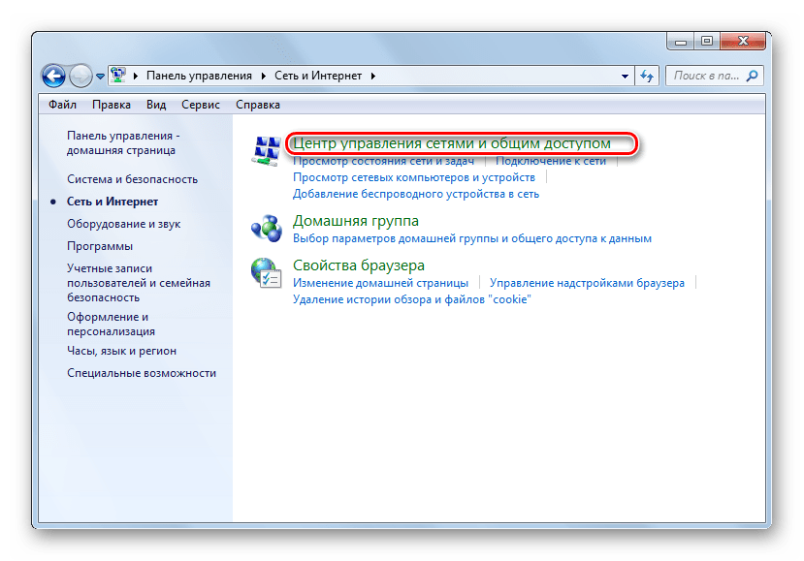Click in the Поиск search field
The width and height of the screenshot is (804, 561).
703,75
